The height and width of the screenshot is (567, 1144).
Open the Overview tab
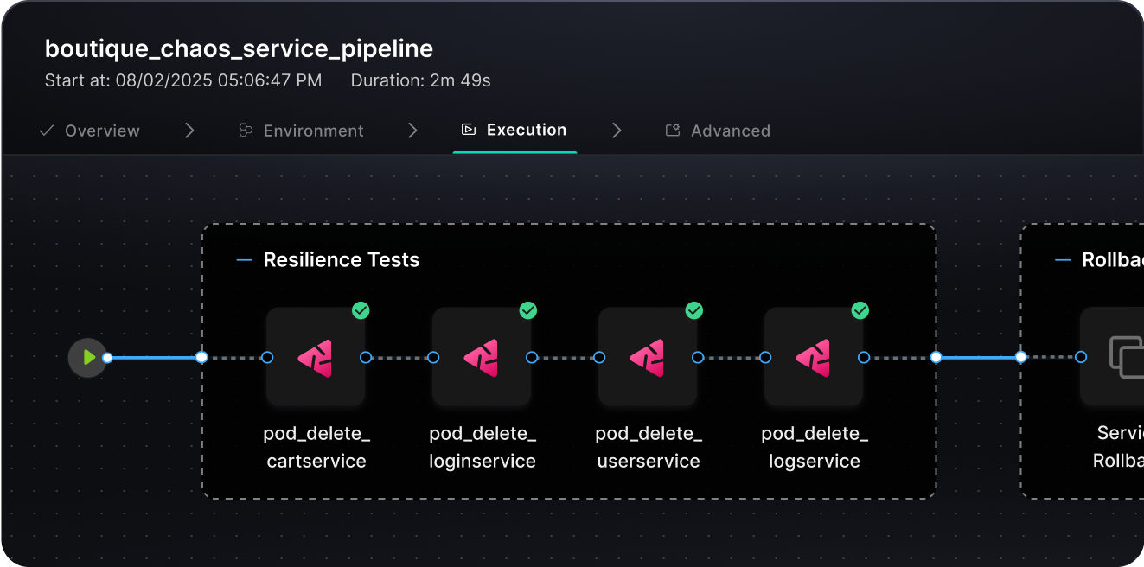click(90, 131)
